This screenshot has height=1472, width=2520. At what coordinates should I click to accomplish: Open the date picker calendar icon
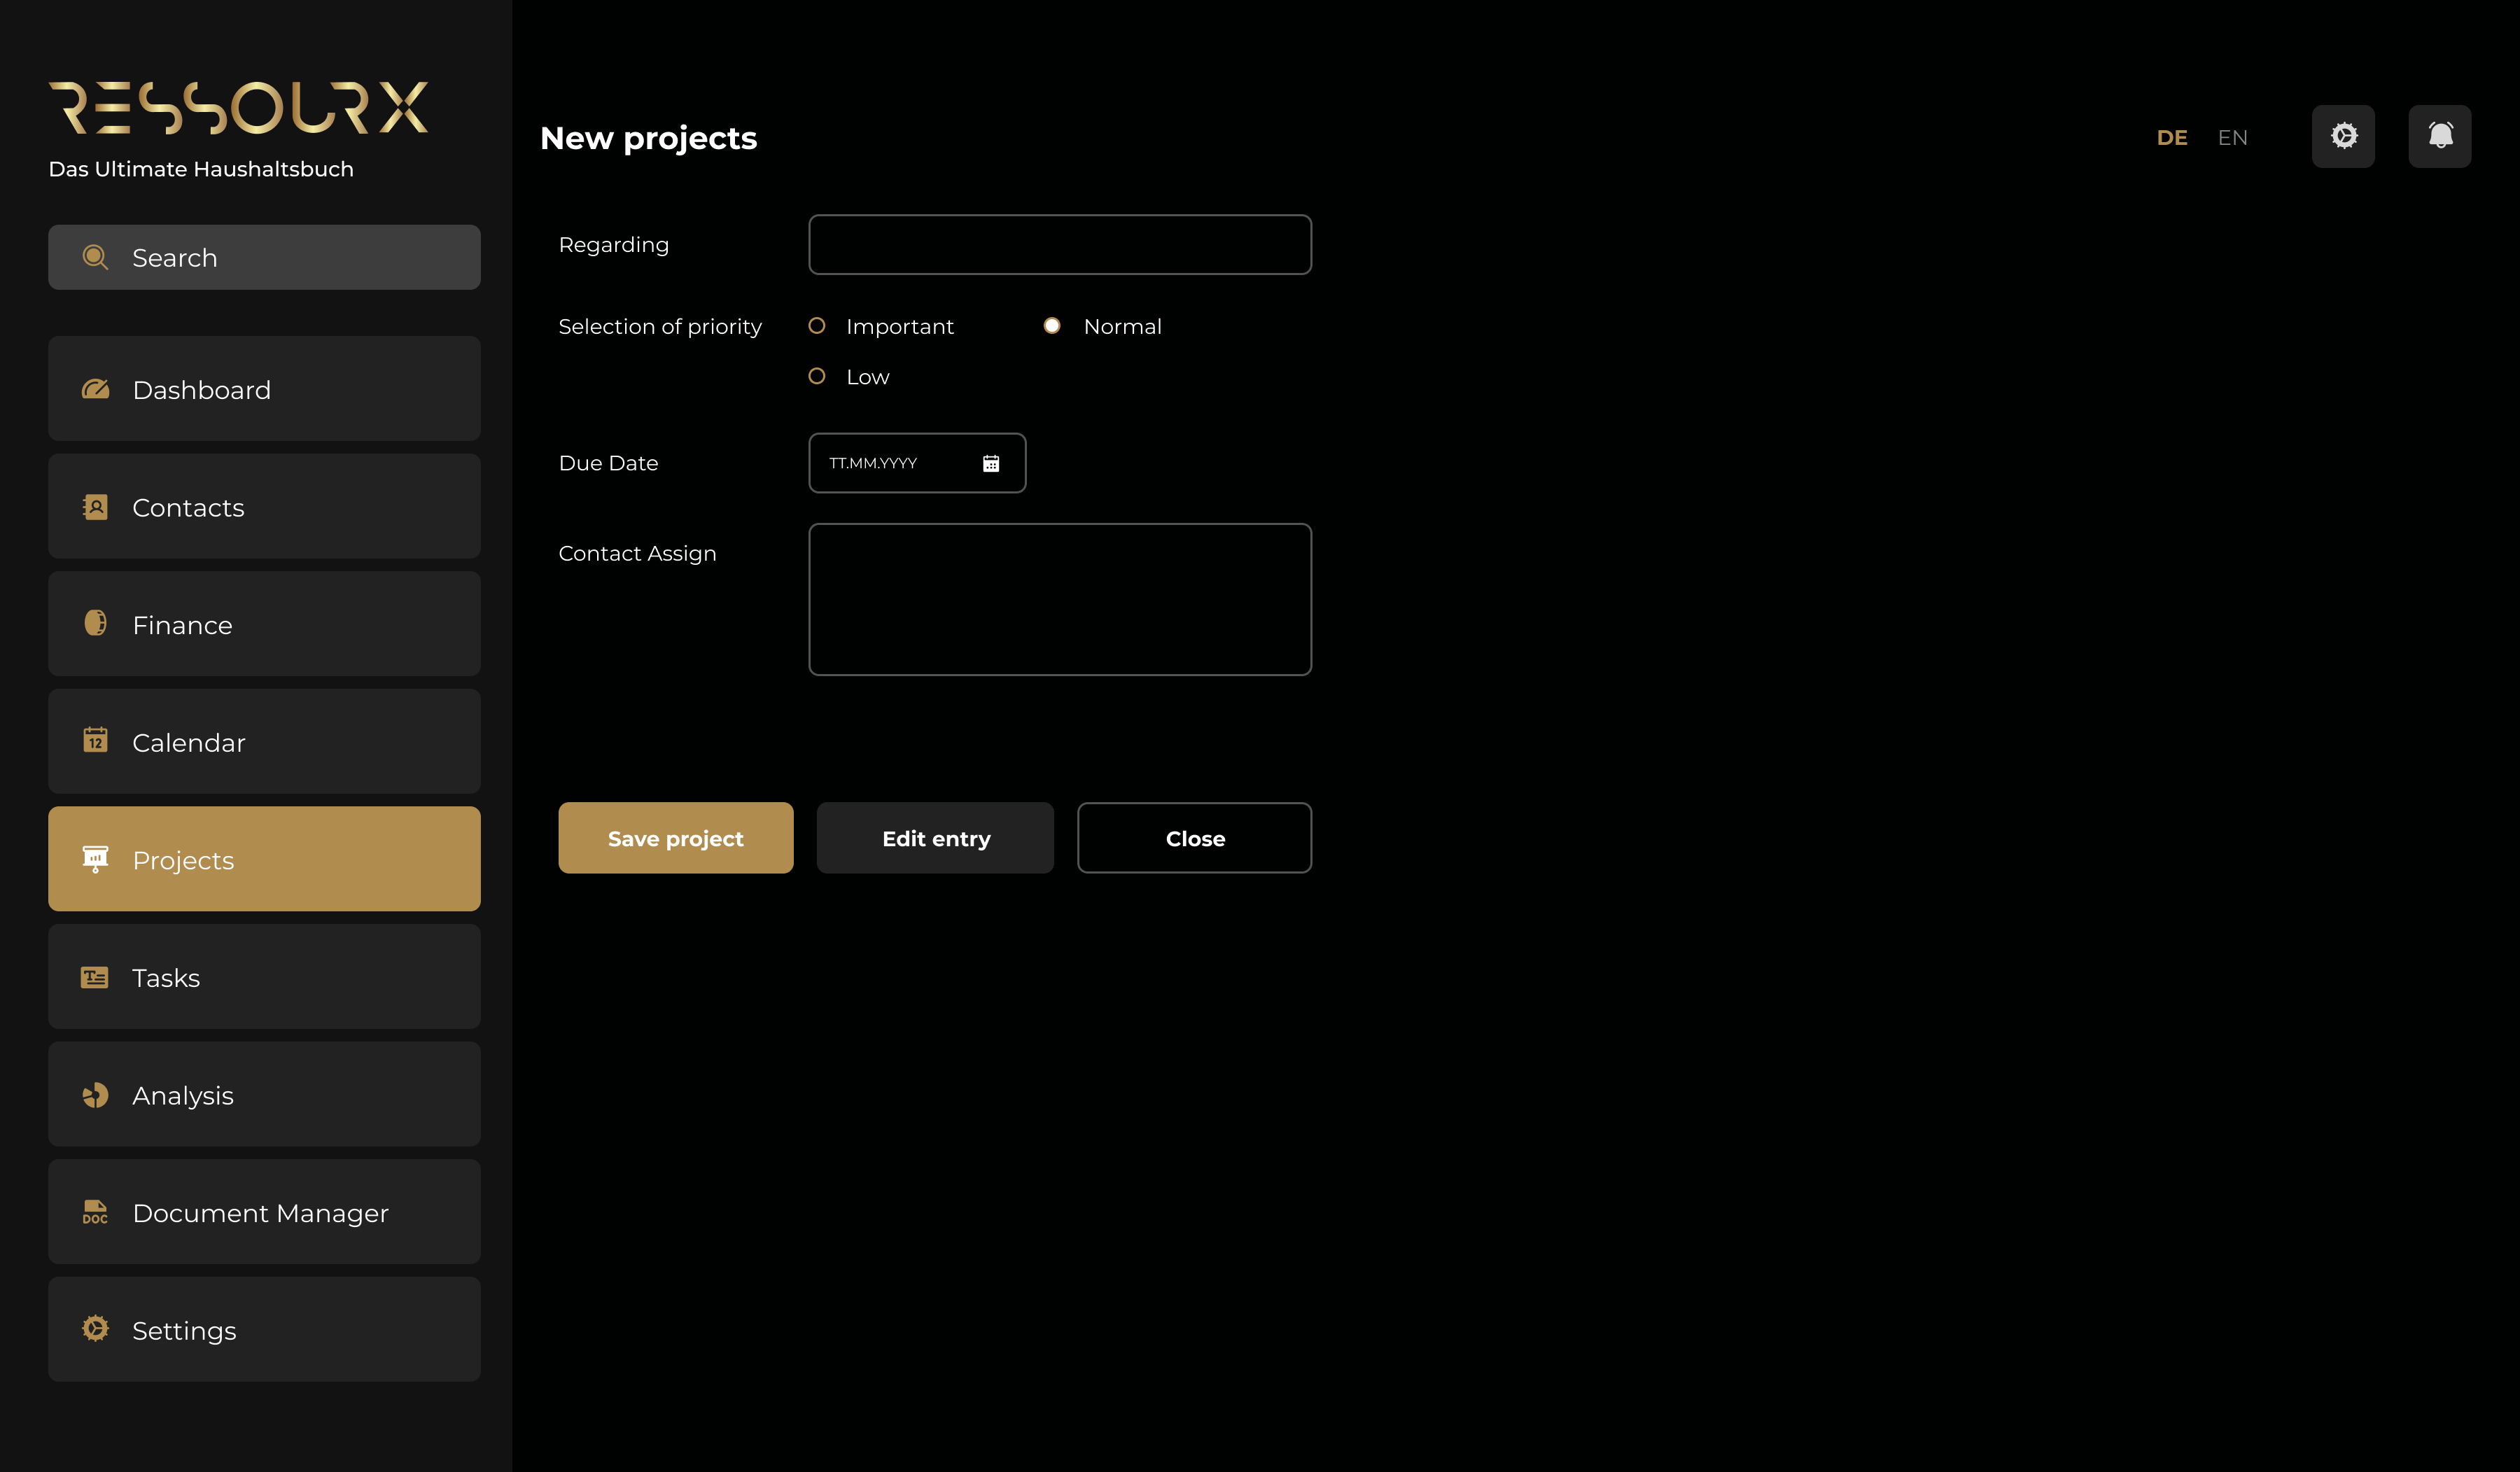pyautogui.click(x=991, y=463)
